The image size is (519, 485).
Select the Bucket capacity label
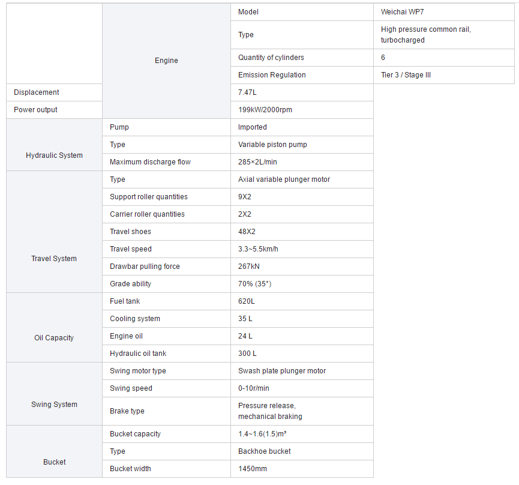click(x=135, y=434)
